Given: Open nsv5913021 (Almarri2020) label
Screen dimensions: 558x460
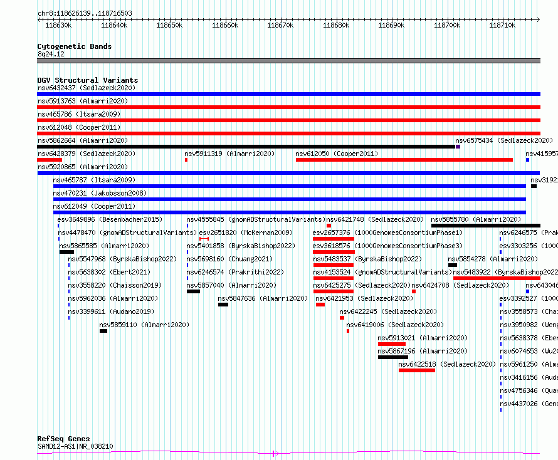Looking at the screenshot, I should click(x=423, y=338).
